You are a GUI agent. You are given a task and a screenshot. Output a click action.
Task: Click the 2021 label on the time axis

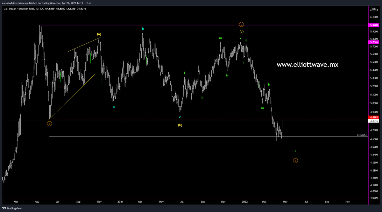tap(120, 202)
